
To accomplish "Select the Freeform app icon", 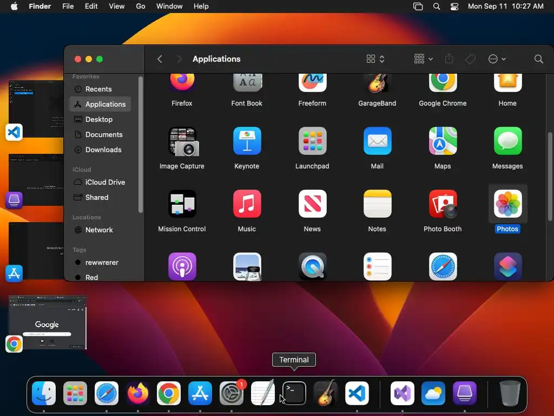I will pyautogui.click(x=312, y=83).
